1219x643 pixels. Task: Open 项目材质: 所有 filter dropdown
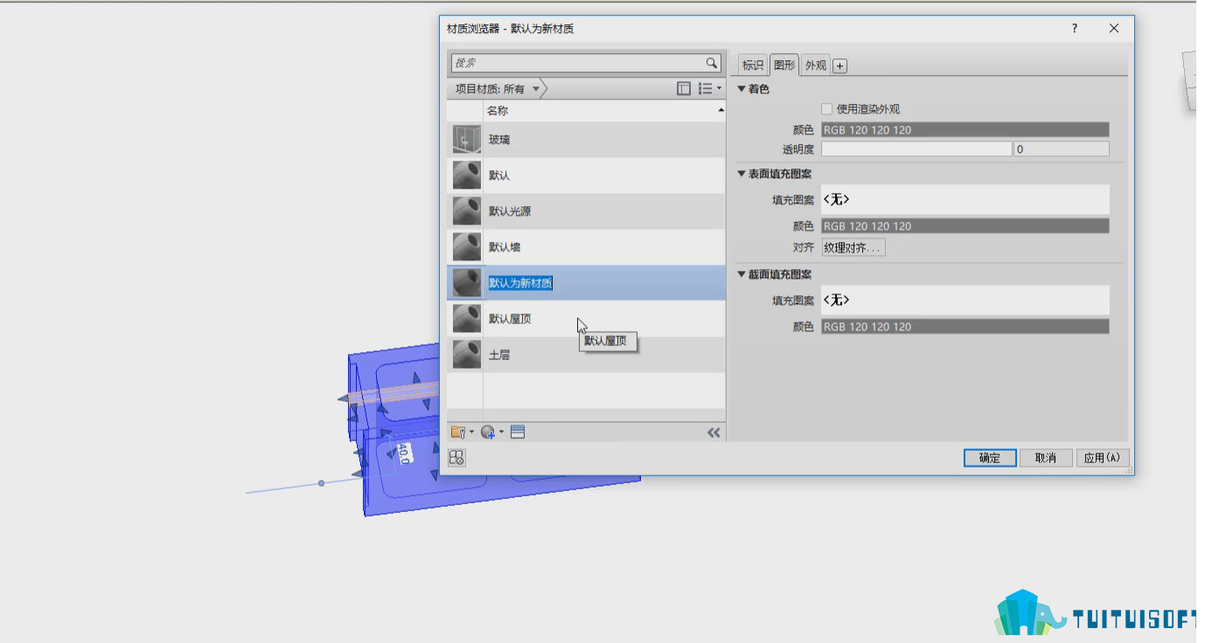(498, 89)
